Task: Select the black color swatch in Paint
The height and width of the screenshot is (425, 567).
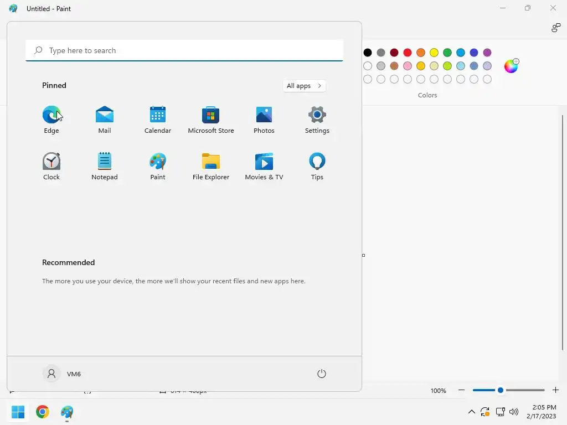Action: tap(368, 53)
